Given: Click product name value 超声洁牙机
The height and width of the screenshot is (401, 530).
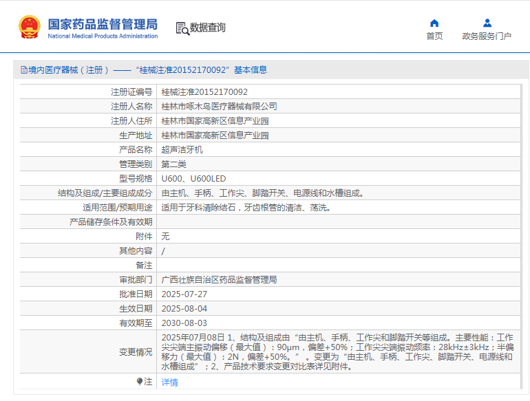Looking at the screenshot, I should click(182, 149).
